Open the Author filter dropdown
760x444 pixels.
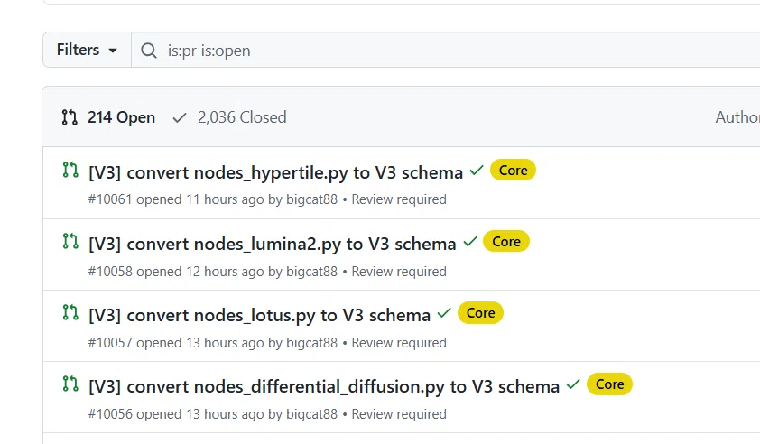[737, 116]
